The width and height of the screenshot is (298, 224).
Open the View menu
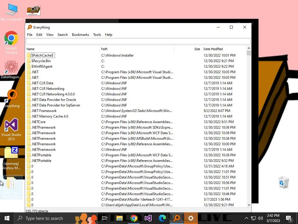[50, 35]
